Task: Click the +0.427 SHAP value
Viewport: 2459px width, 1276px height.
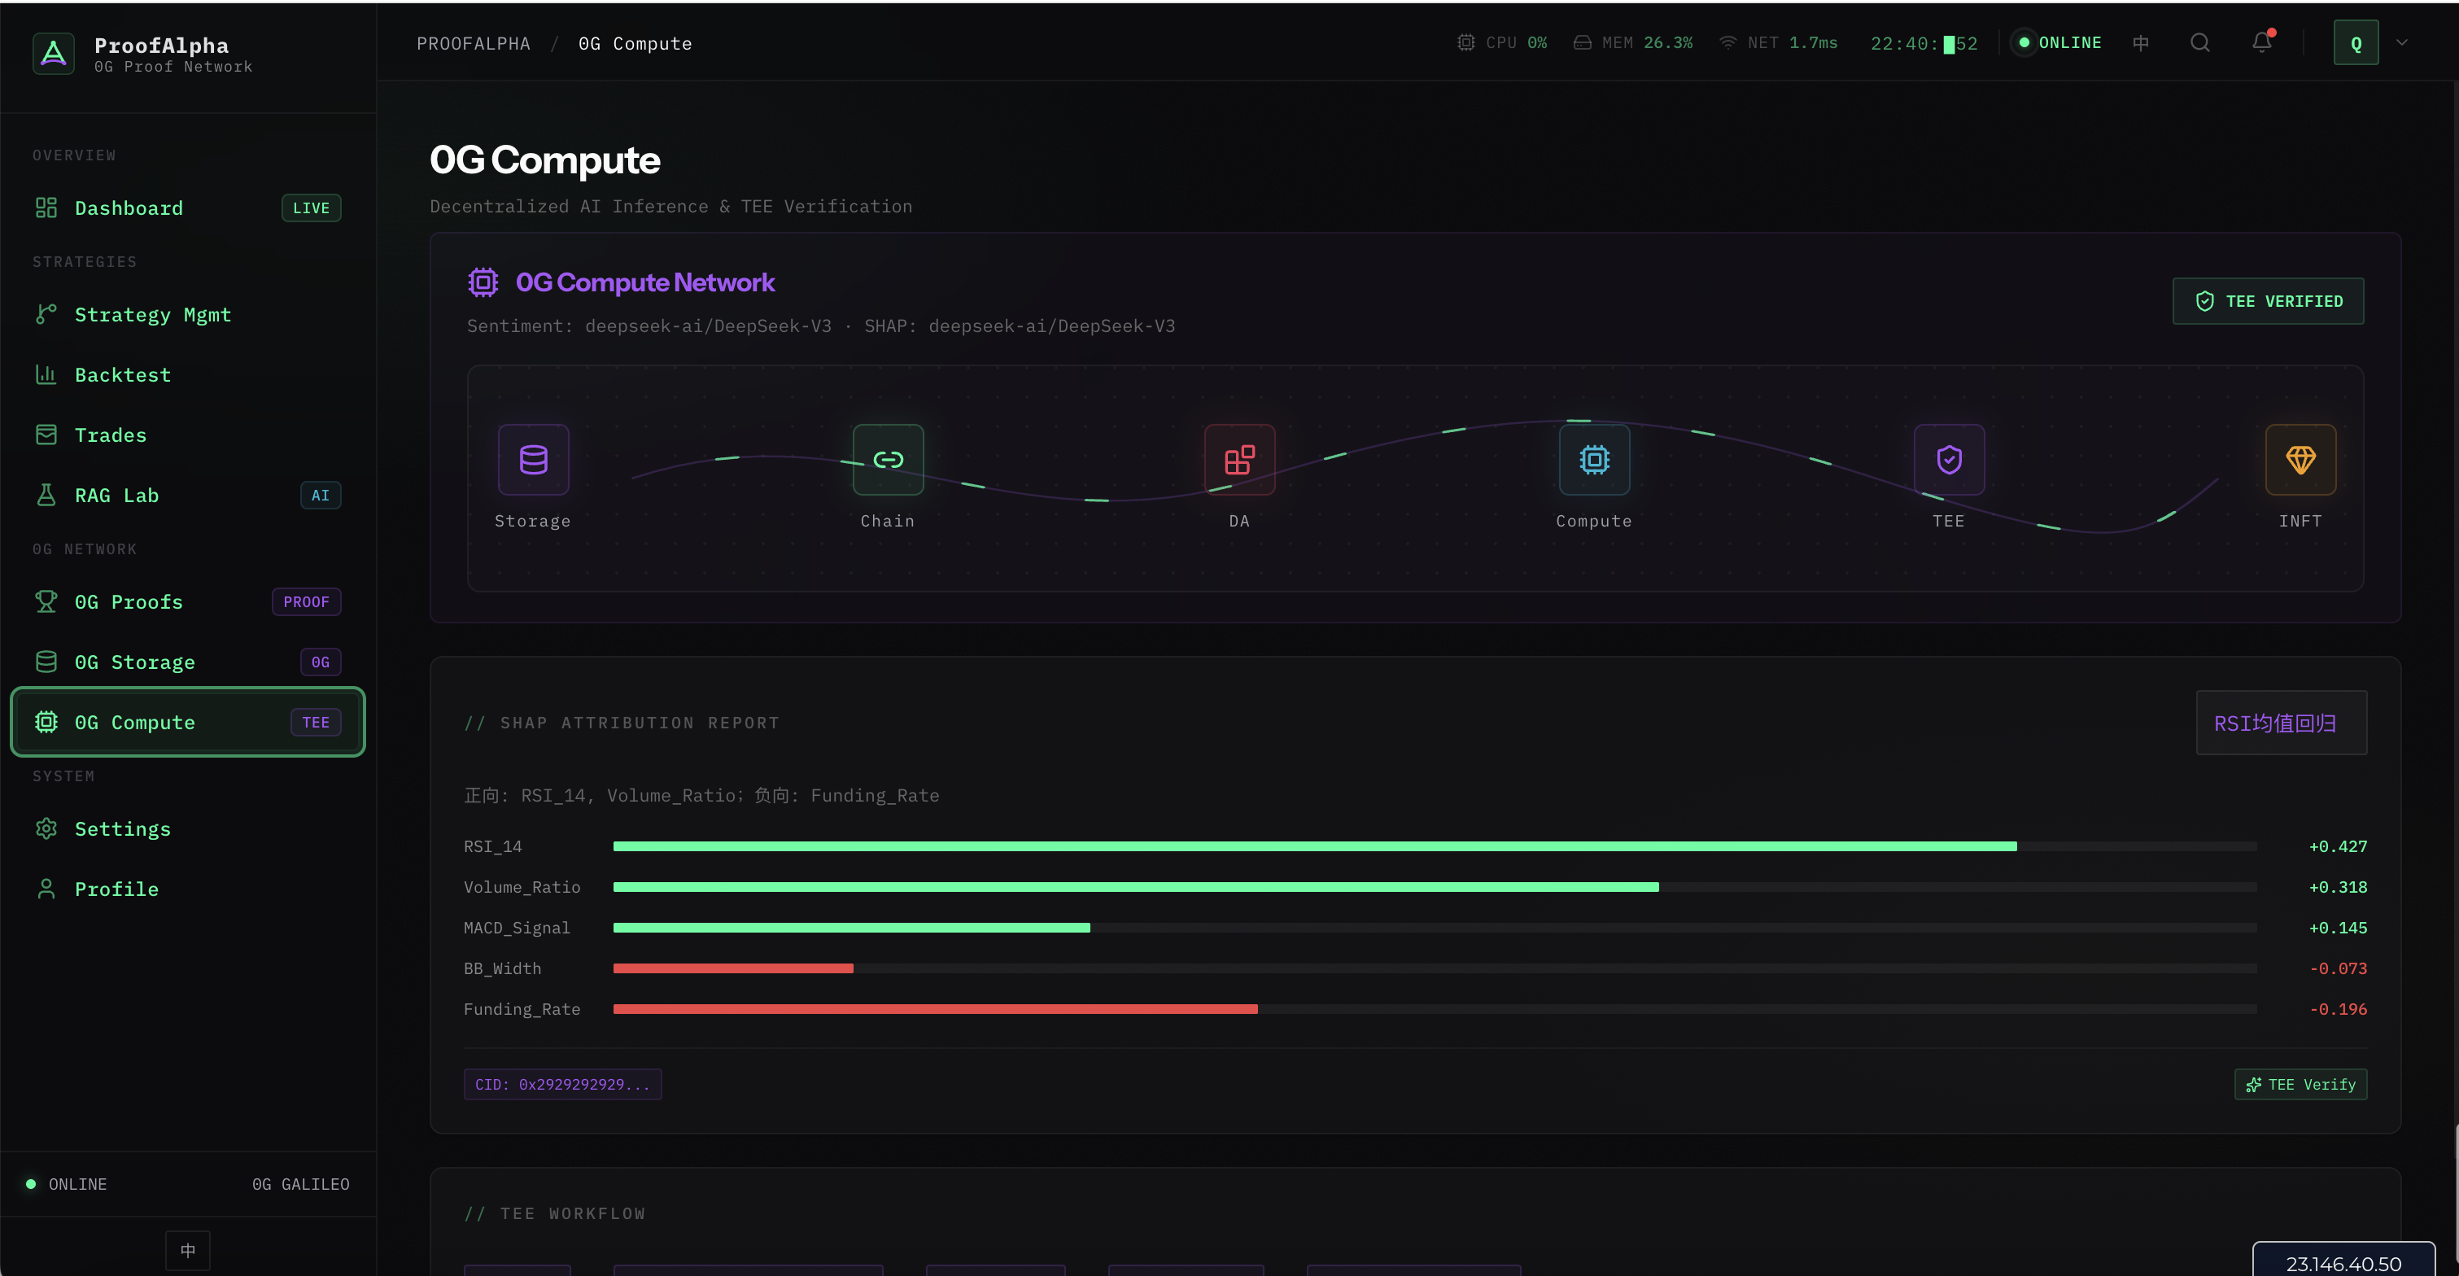Action: pyautogui.click(x=2338, y=846)
